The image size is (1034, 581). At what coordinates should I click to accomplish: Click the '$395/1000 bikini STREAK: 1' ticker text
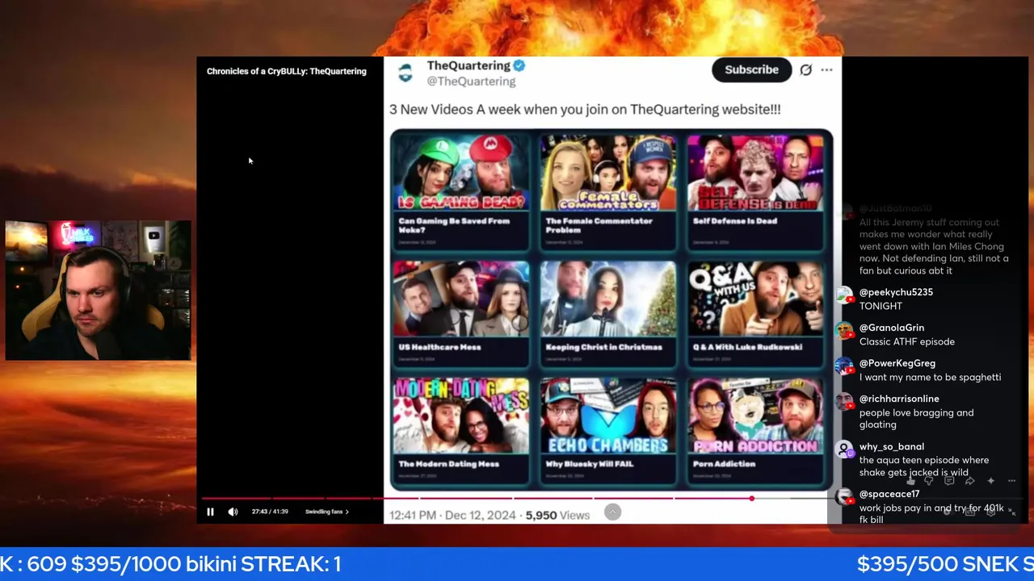pyautogui.click(x=206, y=564)
